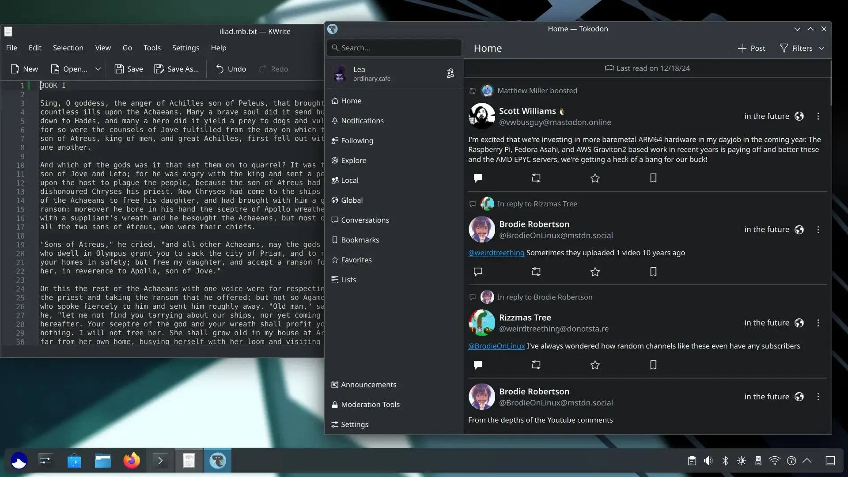The width and height of the screenshot is (848, 477).
Task: Click the @weirdtreething mention link
Action: pyautogui.click(x=496, y=253)
